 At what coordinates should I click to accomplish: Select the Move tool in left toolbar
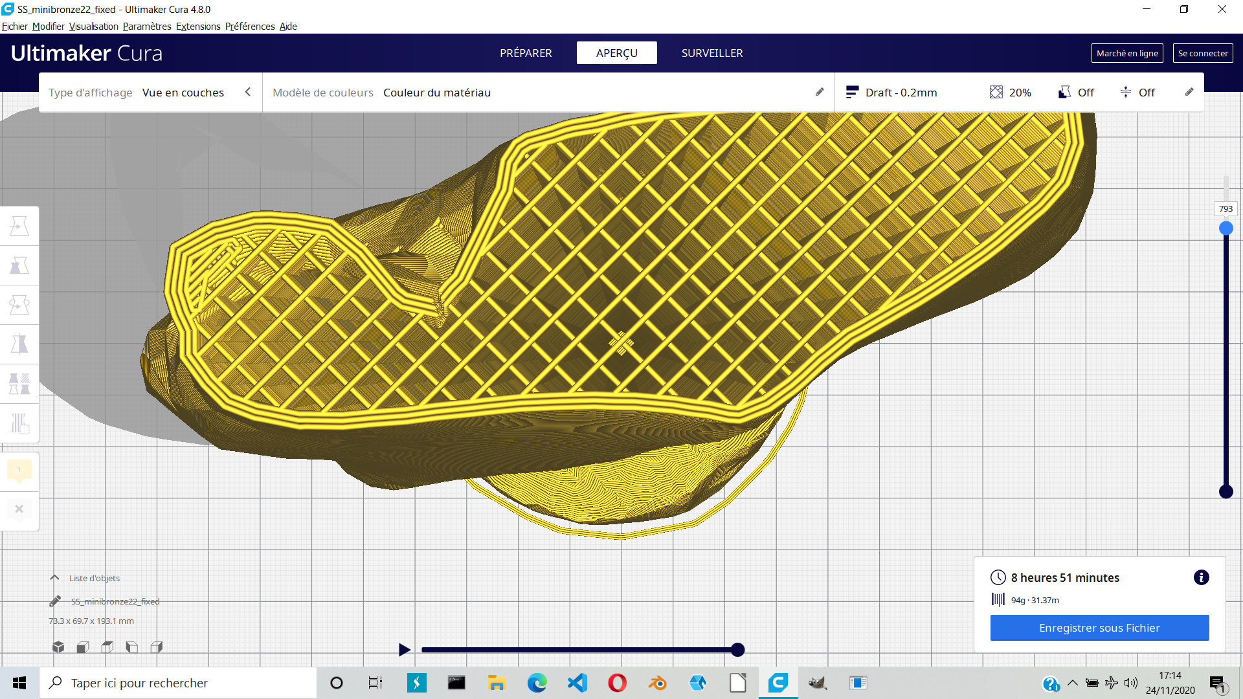point(19,226)
